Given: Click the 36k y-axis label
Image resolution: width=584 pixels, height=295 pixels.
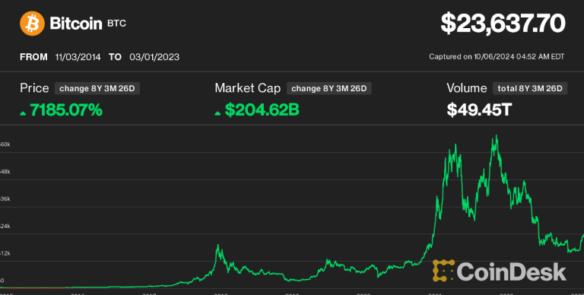Looking at the screenshot, I should point(5,199).
